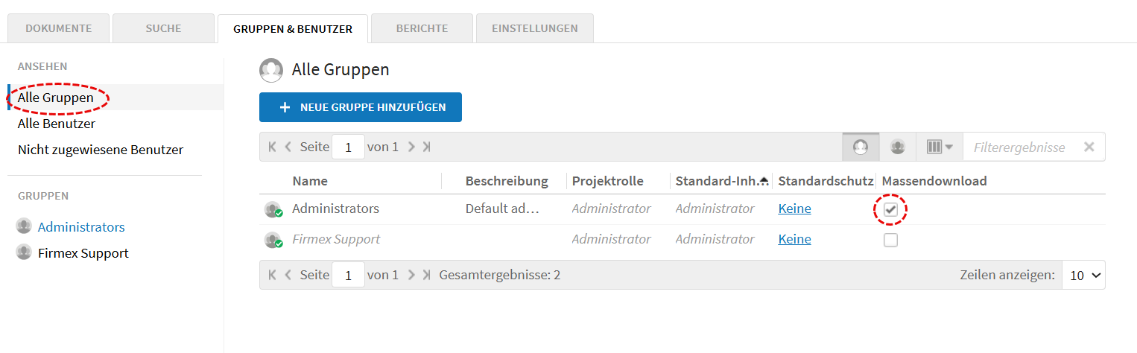The image size is (1137, 353).
Task: Select the Gruppen & Benutzer tab
Action: (293, 29)
